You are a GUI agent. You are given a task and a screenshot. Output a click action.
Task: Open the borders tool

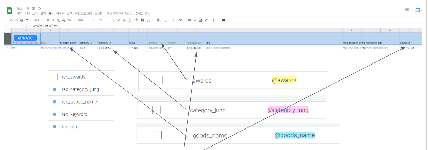click(143, 20)
